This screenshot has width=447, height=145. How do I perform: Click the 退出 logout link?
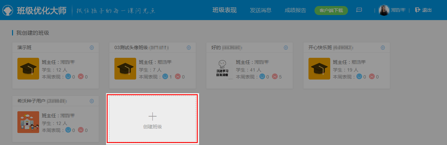423,10
